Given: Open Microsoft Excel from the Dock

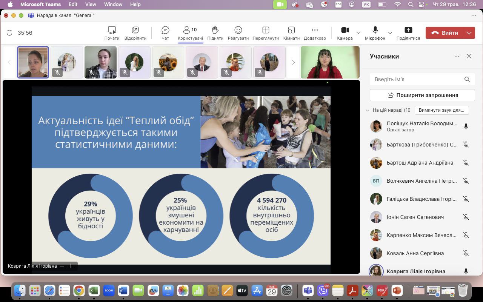Looking at the screenshot, I should click(94, 290).
